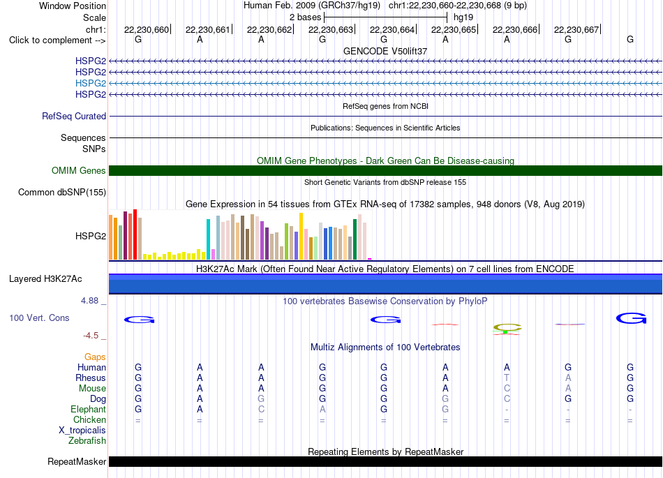Click the 'Click to complement -->' label
The height and width of the screenshot is (478, 663).
57,40
